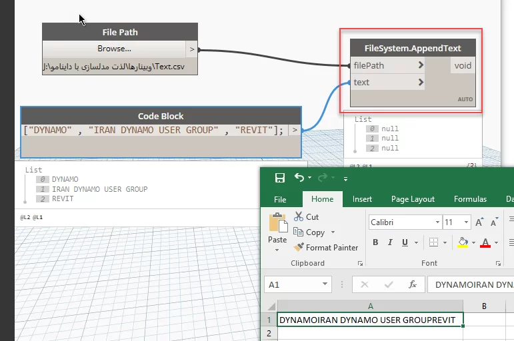Click the Copy button in Clipboard group
514x341 pixels.
coord(309,232)
